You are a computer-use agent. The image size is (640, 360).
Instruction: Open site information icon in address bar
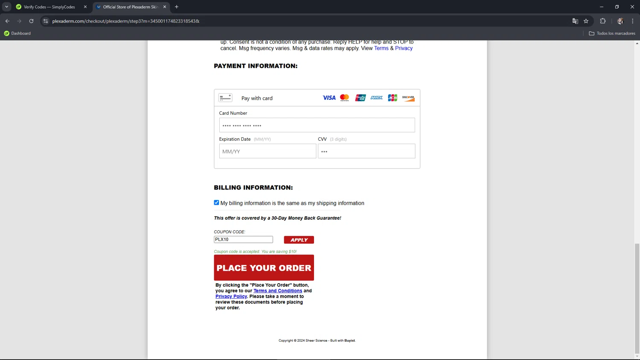[x=46, y=21]
